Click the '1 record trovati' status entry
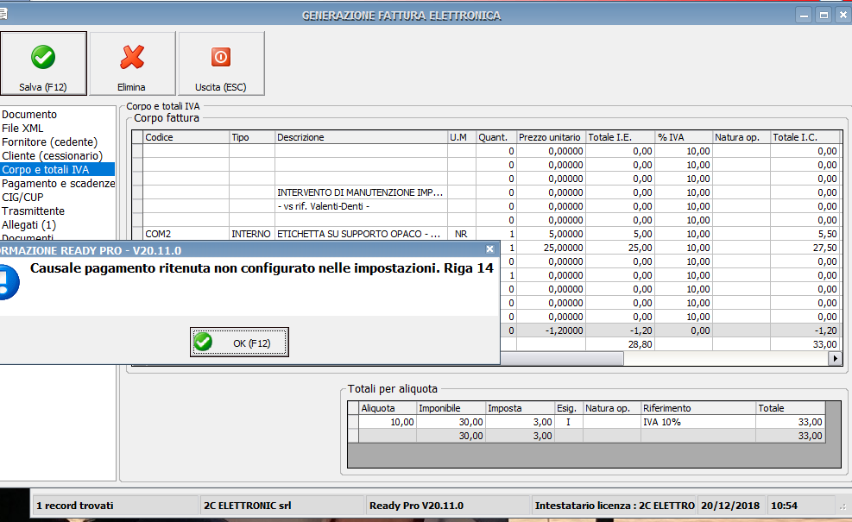 tap(115, 506)
